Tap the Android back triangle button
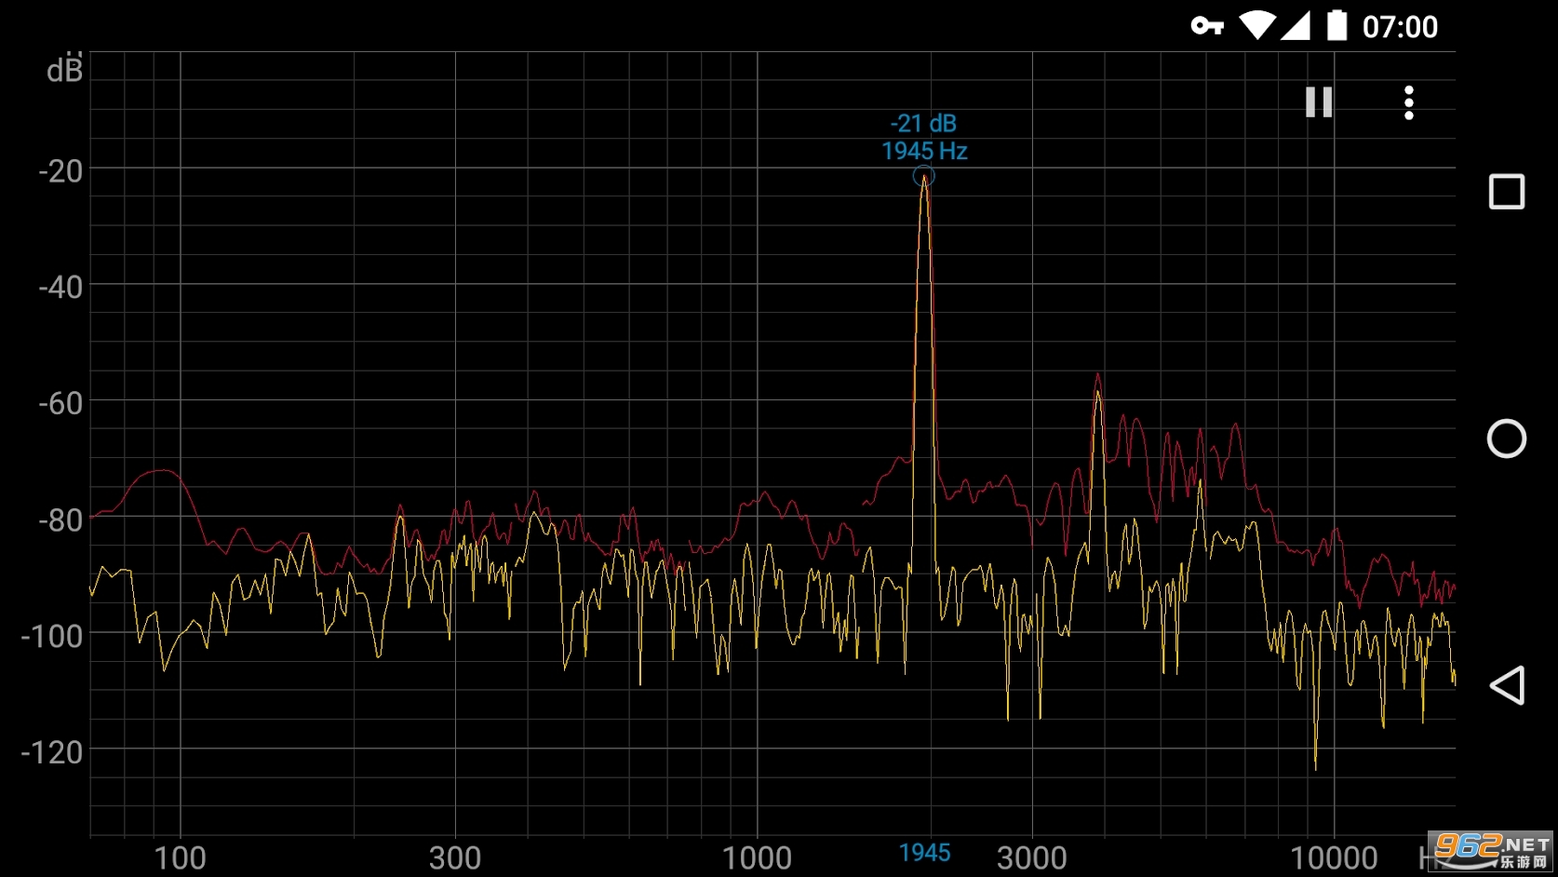Viewport: 1558px width, 877px height. pyautogui.click(x=1507, y=685)
